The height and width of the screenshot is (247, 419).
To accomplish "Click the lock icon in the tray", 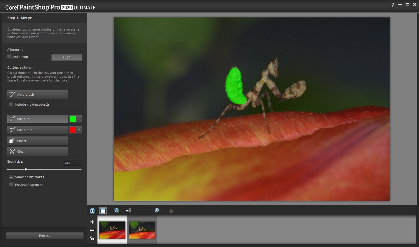I will (92, 238).
